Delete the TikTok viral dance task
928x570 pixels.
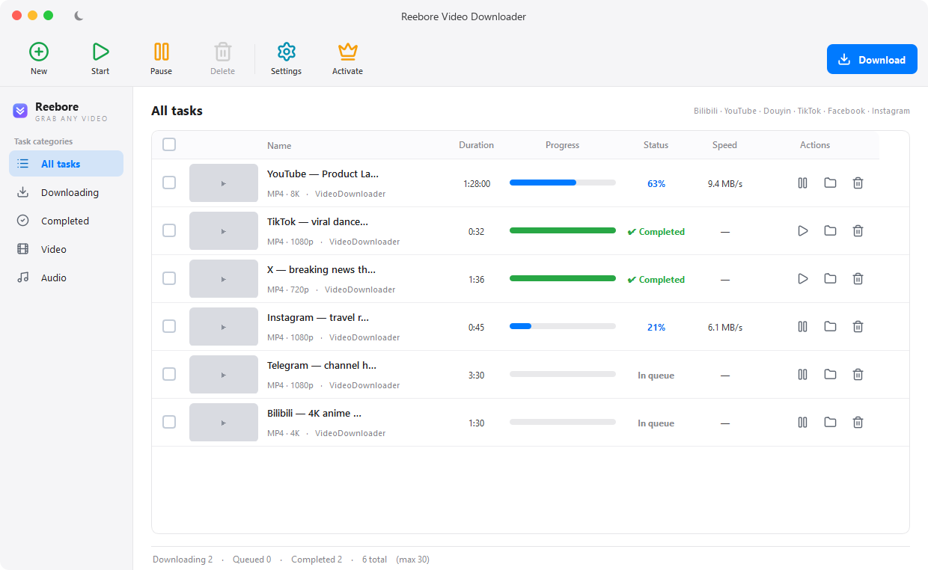[858, 231]
